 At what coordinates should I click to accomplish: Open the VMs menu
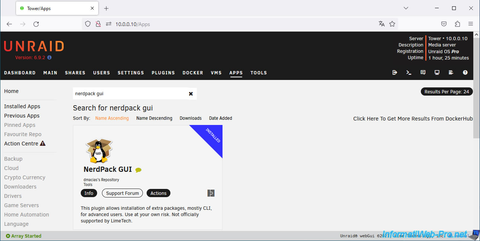[x=216, y=73]
